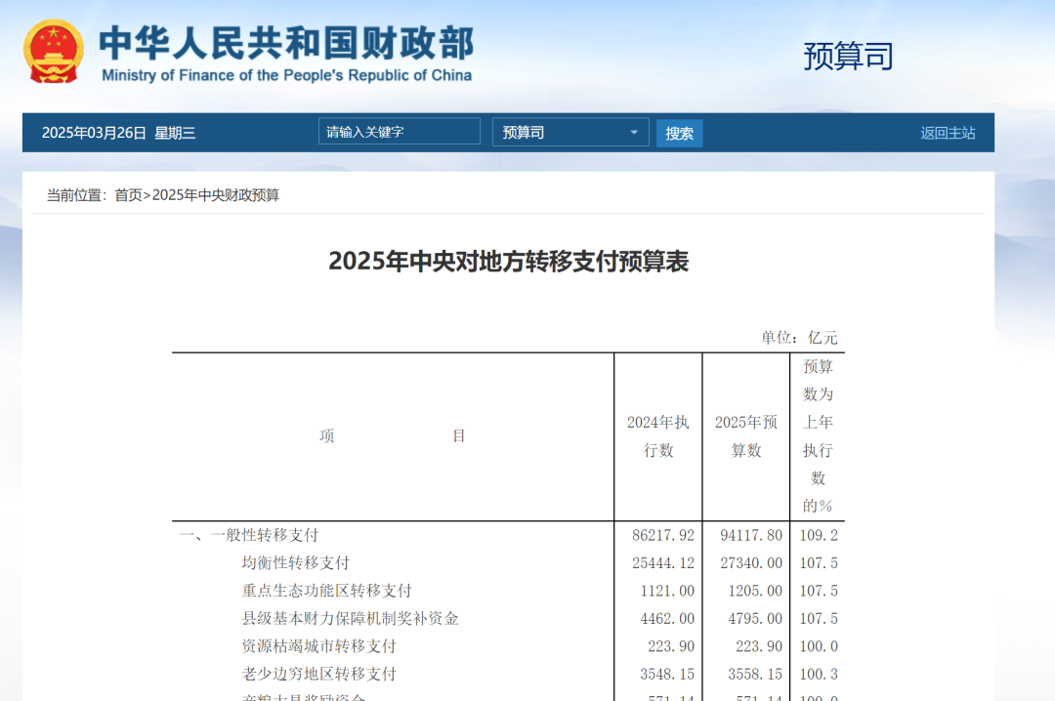Click the national emblem logo
The height and width of the screenshot is (701, 1055).
click(55, 52)
